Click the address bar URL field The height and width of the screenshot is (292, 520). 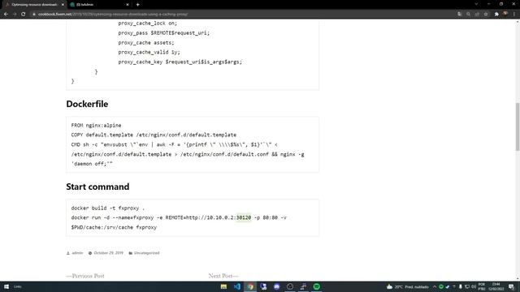[x=245, y=15]
